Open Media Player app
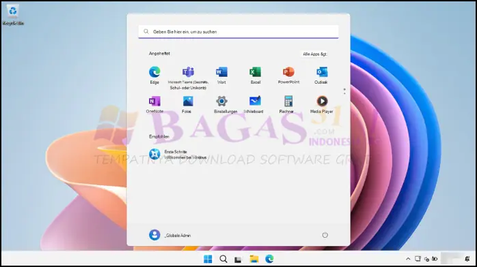Viewport: 477px width, 267px height. pyautogui.click(x=322, y=104)
